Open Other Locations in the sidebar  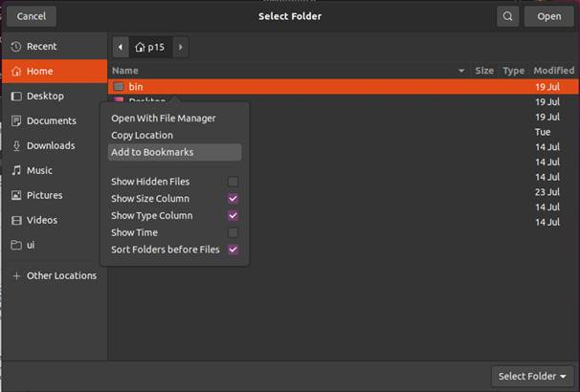pyautogui.click(x=55, y=275)
